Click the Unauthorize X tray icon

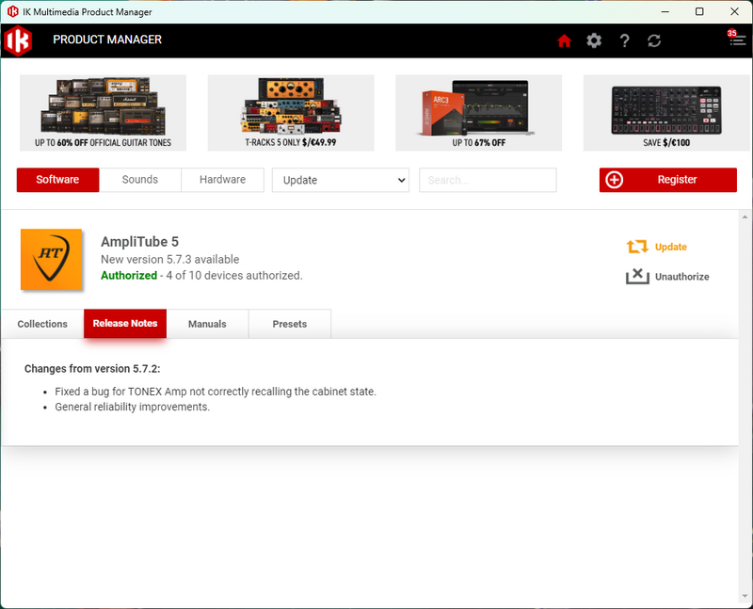[637, 276]
